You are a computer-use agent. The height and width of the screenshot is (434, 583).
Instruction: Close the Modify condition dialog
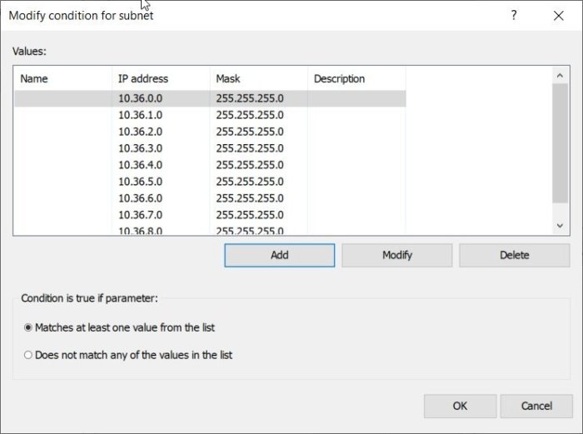(558, 15)
